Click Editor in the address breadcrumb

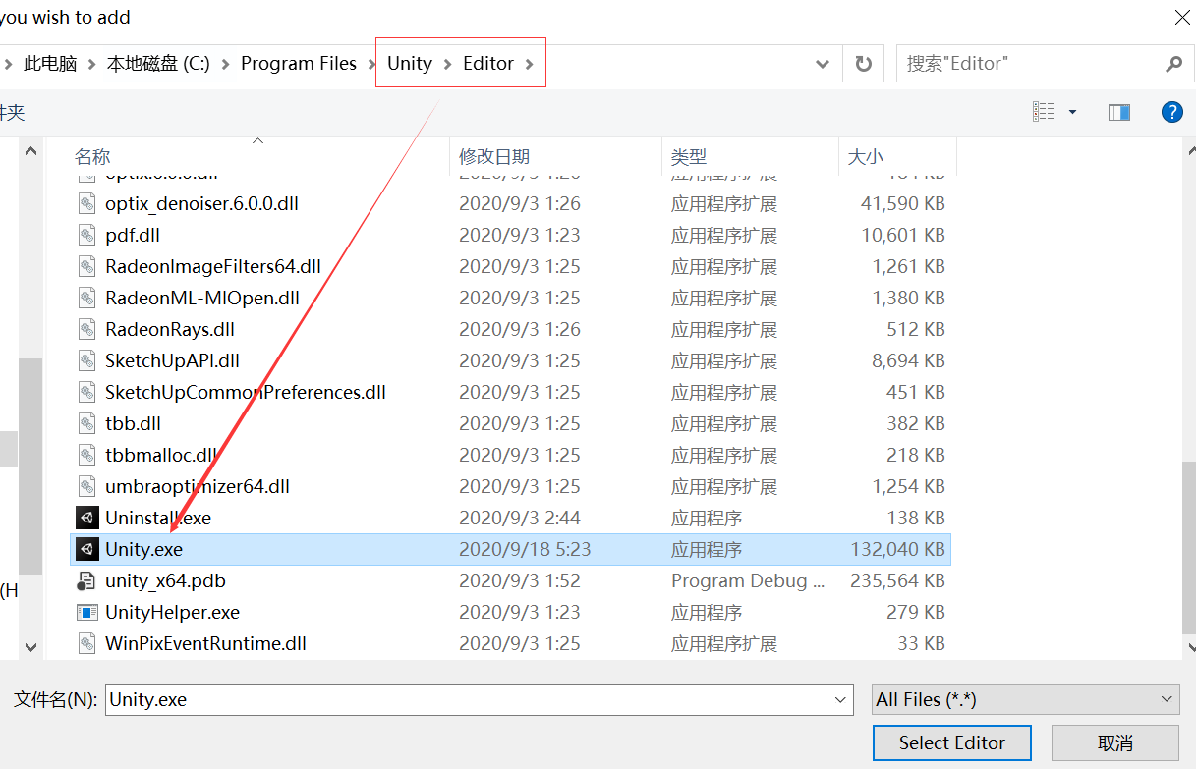pyautogui.click(x=488, y=63)
